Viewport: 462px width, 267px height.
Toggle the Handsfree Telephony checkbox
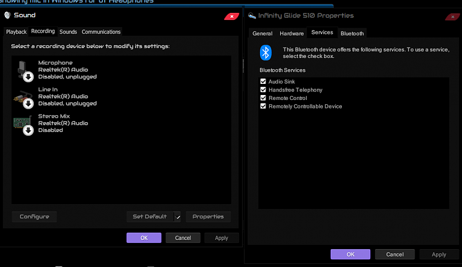[x=263, y=89]
